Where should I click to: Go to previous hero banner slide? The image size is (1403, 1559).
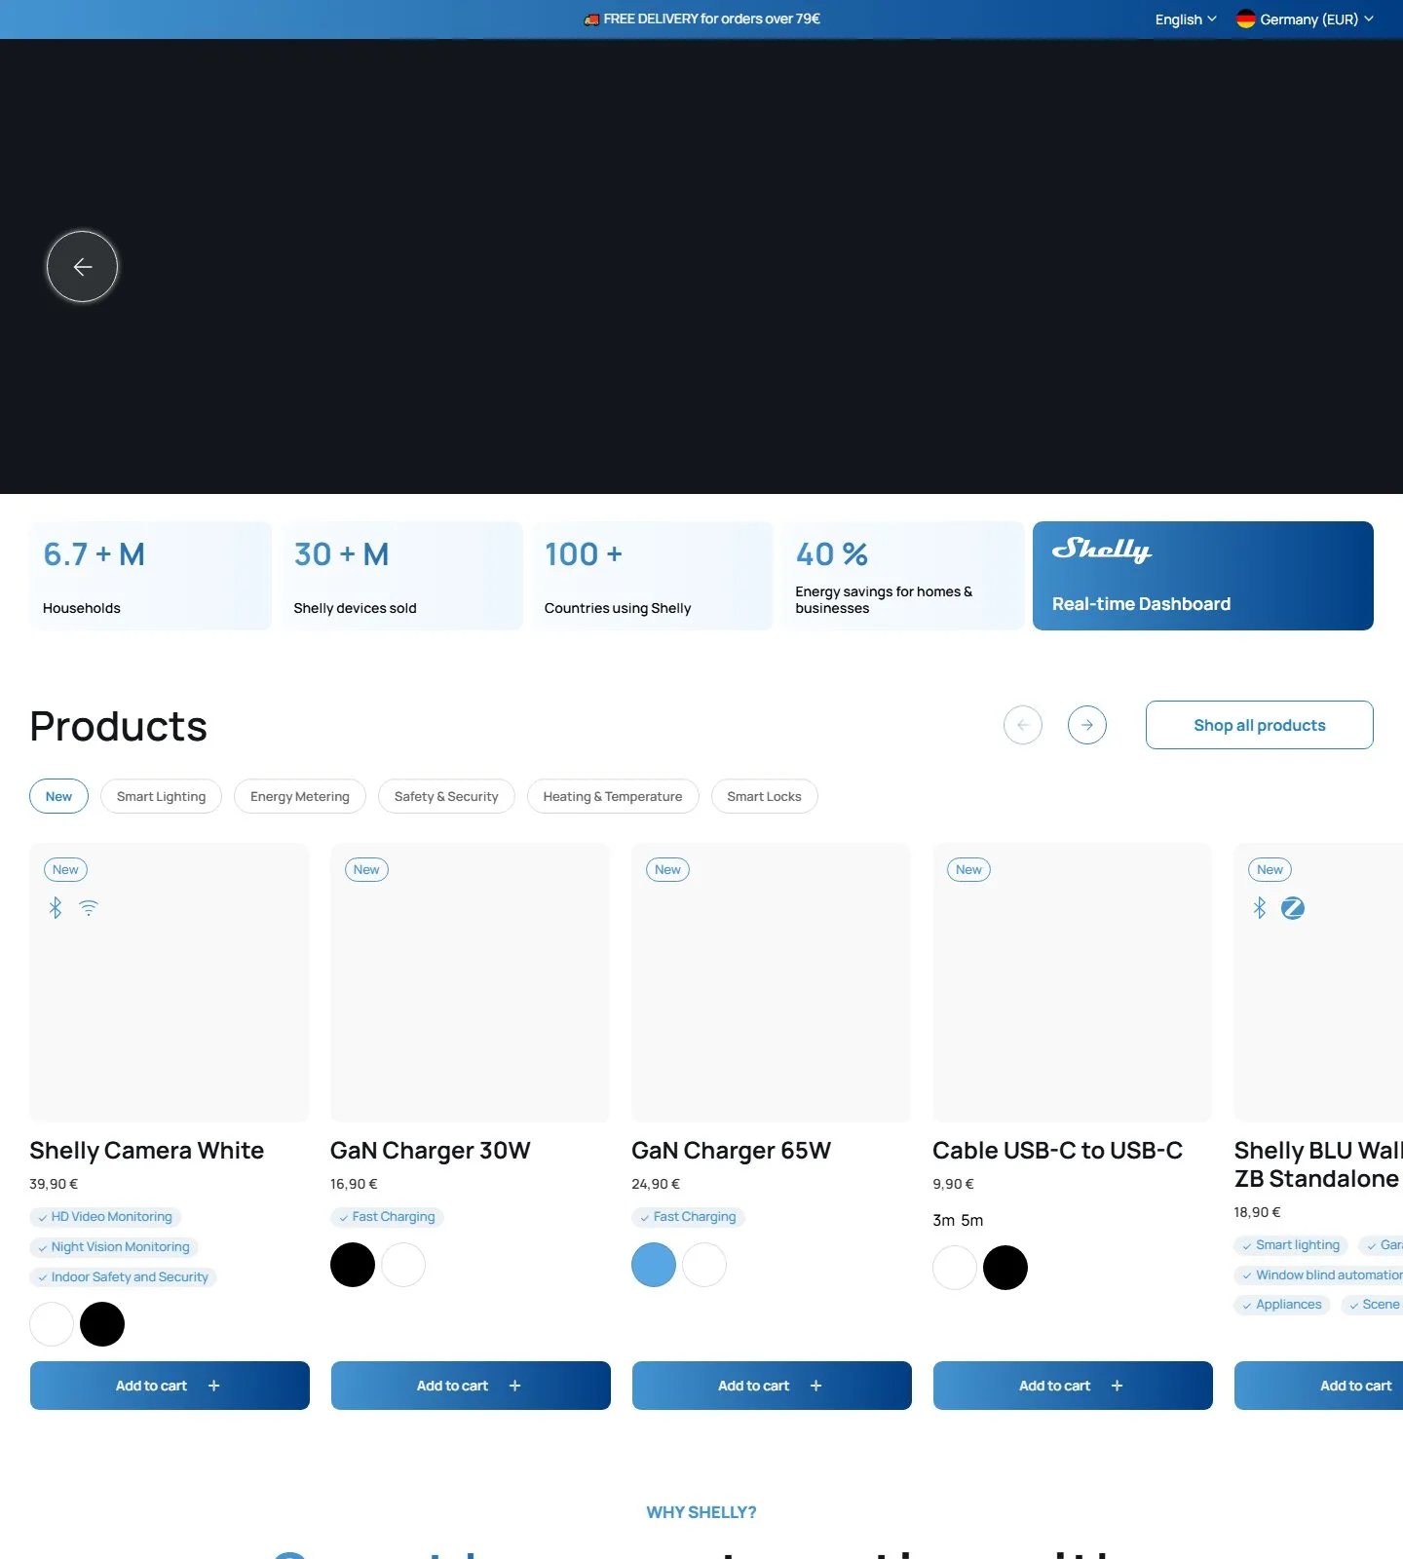(82, 266)
